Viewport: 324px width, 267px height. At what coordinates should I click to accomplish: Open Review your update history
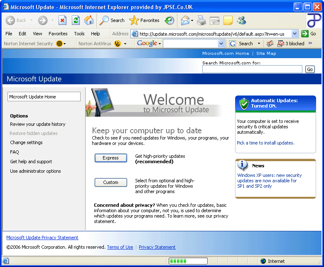38,124
